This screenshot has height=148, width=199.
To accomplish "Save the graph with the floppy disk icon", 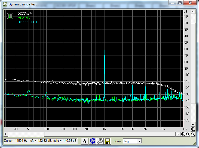I will coord(108,141).
